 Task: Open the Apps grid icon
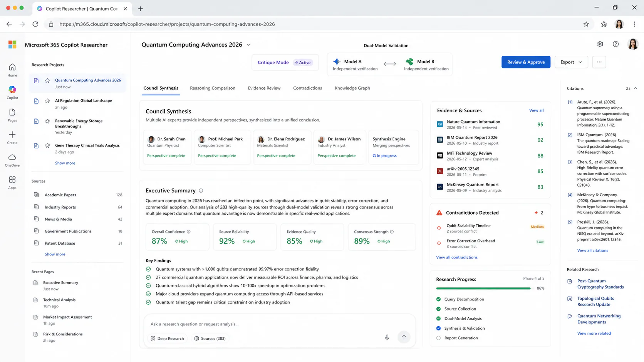pos(12,180)
